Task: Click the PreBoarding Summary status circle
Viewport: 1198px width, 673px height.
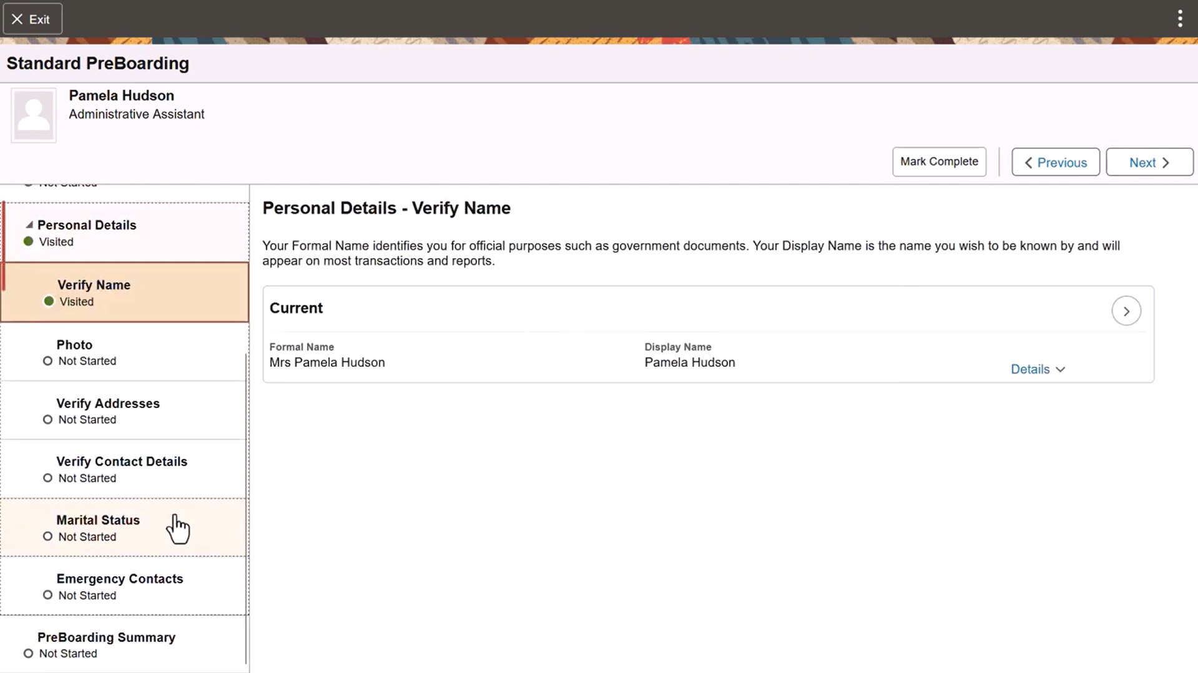Action: (27, 653)
